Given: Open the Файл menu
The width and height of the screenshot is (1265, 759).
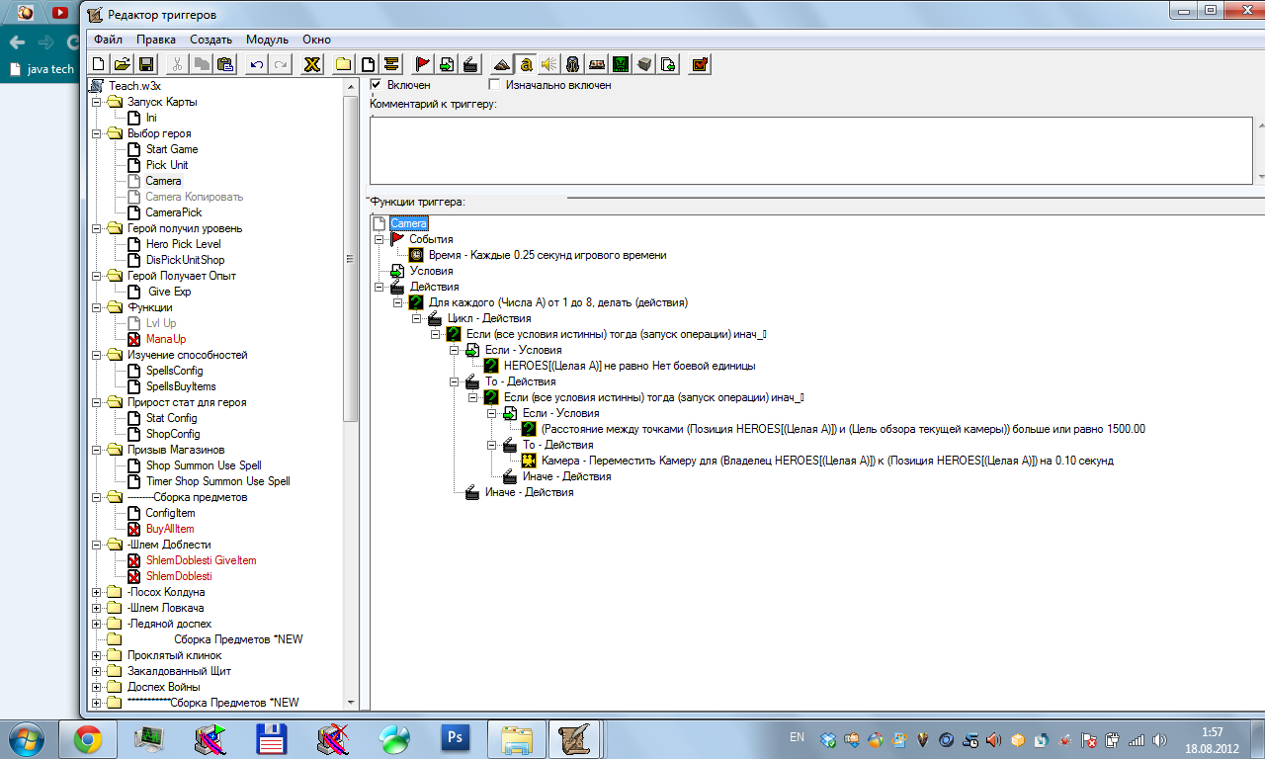Looking at the screenshot, I should pos(109,40).
